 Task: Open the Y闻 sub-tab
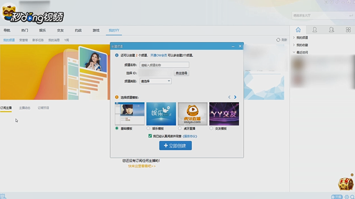pos(66,40)
